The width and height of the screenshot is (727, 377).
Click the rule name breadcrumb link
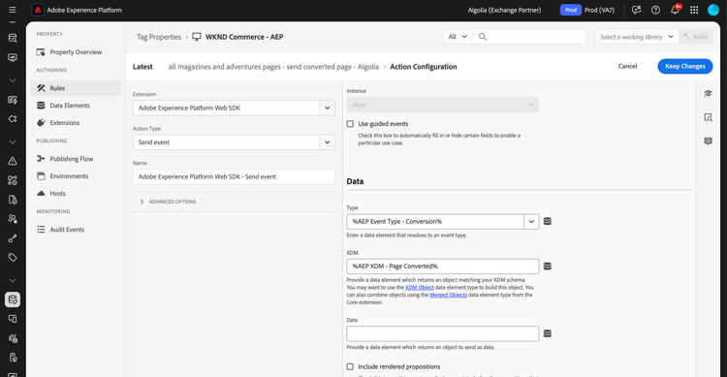pos(273,67)
